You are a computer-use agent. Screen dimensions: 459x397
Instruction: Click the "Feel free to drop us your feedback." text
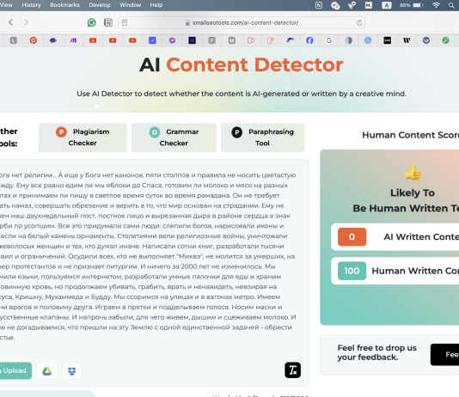[x=377, y=352]
